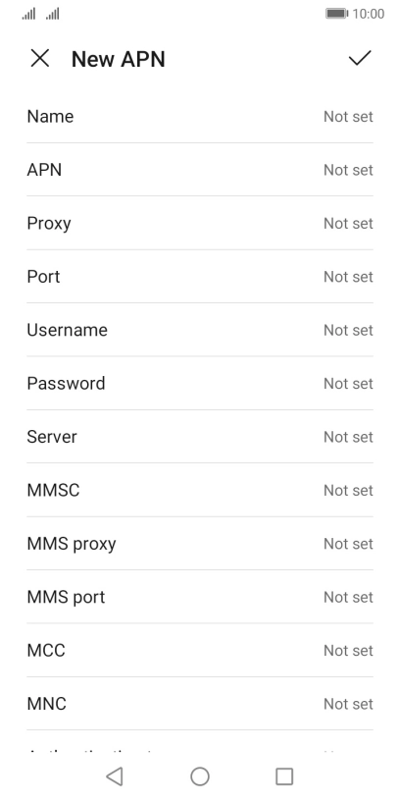Open recent apps with square icon
Viewport: 400px width, 801px height.
coord(284,775)
